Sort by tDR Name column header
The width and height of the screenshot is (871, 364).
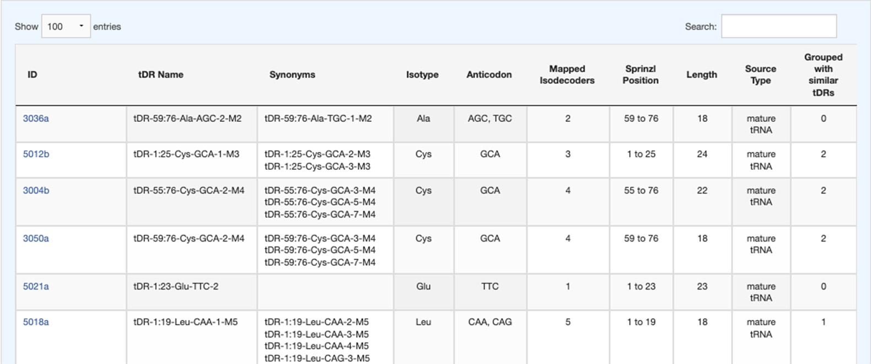tap(160, 75)
